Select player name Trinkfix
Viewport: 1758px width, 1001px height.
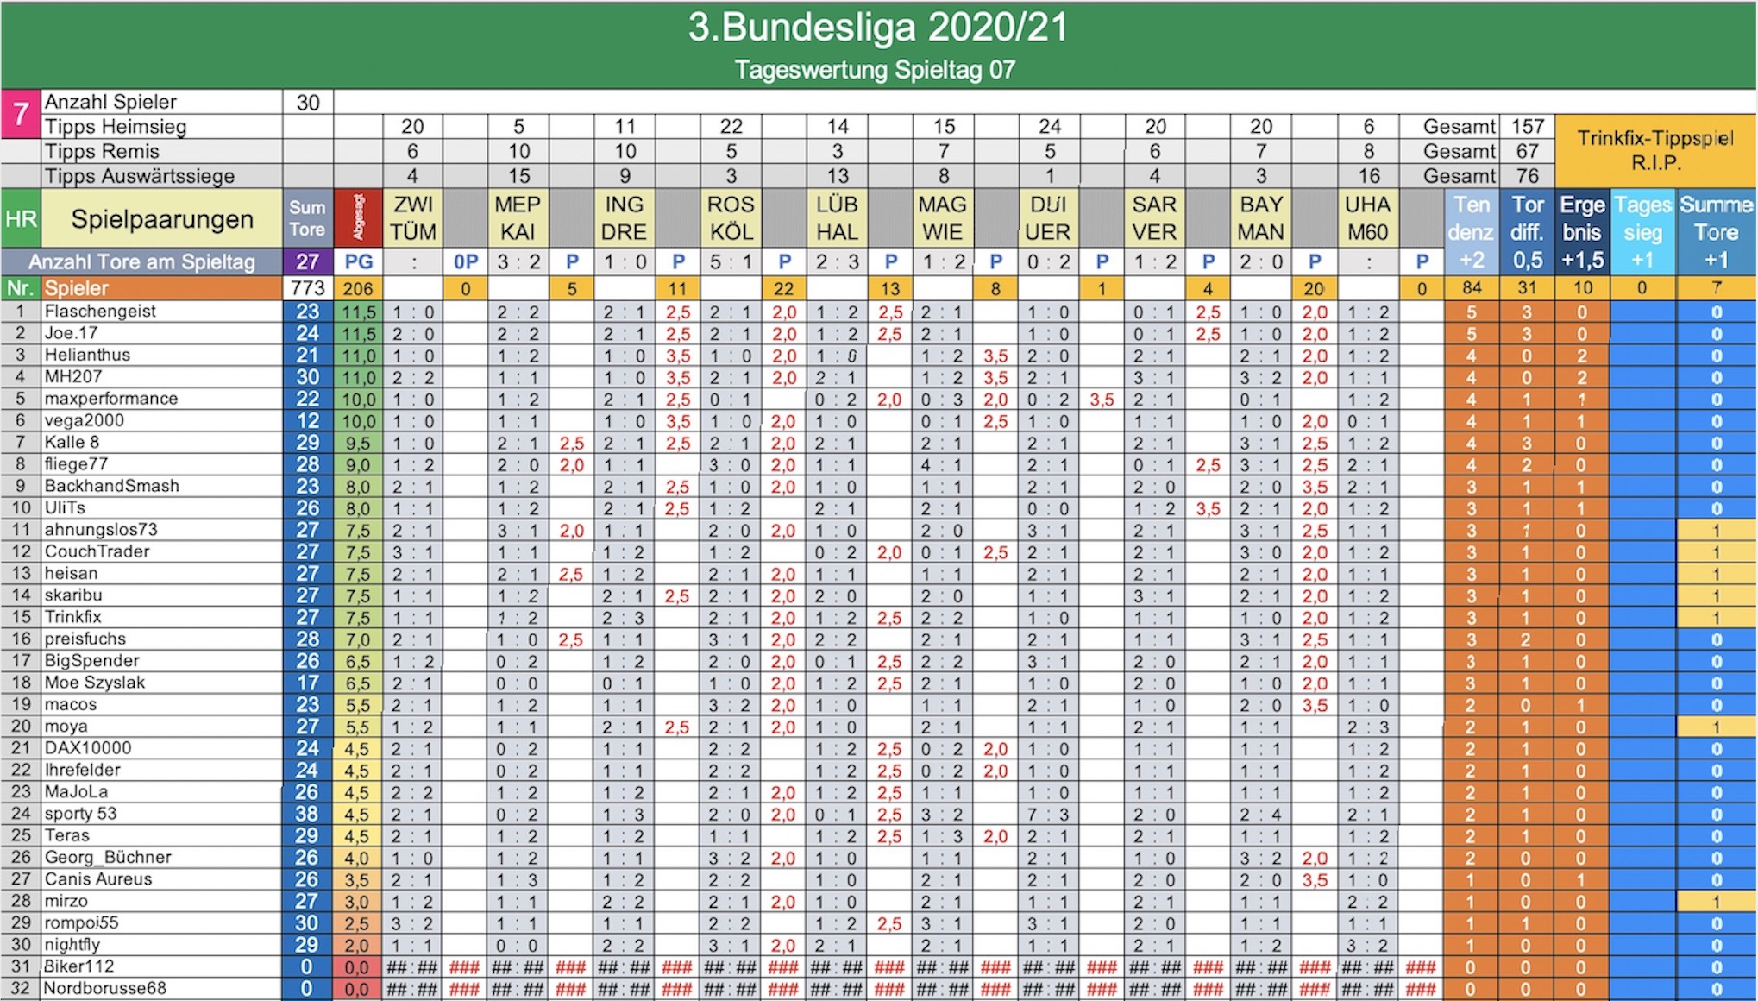[72, 617]
